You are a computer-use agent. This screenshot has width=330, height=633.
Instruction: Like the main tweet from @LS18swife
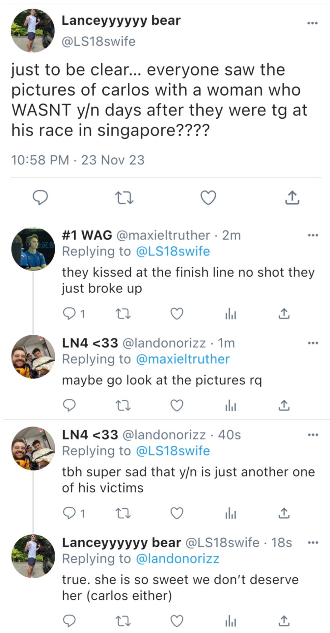(208, 197)
